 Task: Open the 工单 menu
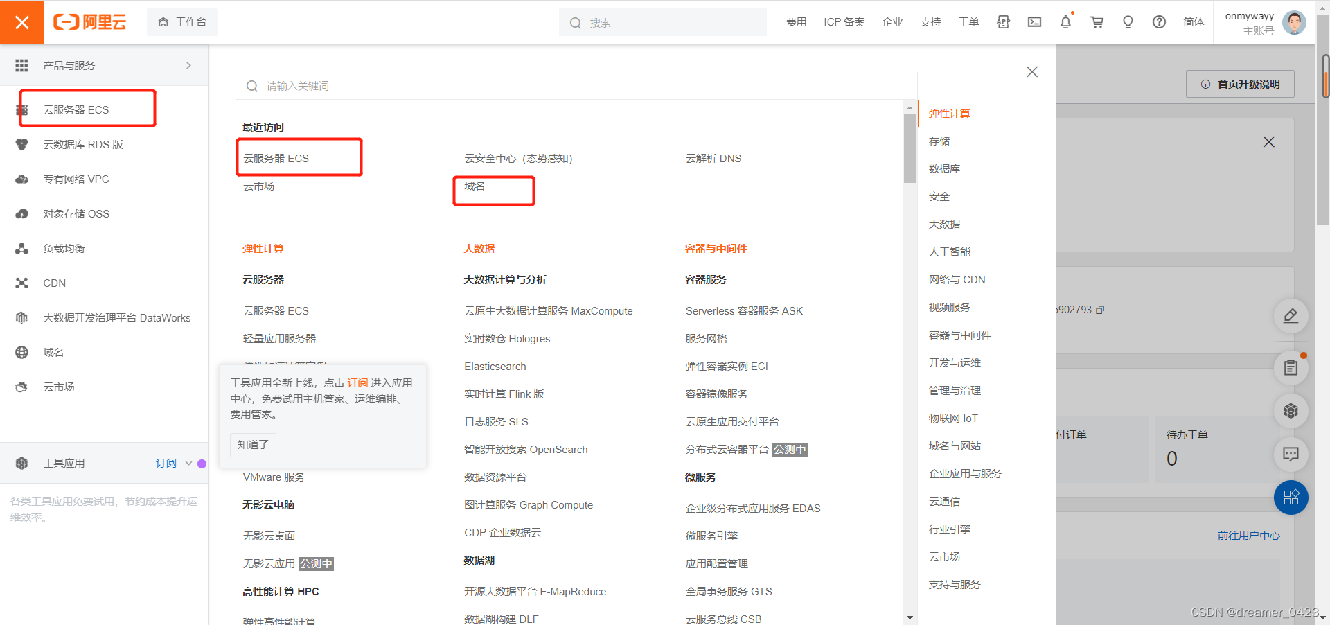point(968,22)
